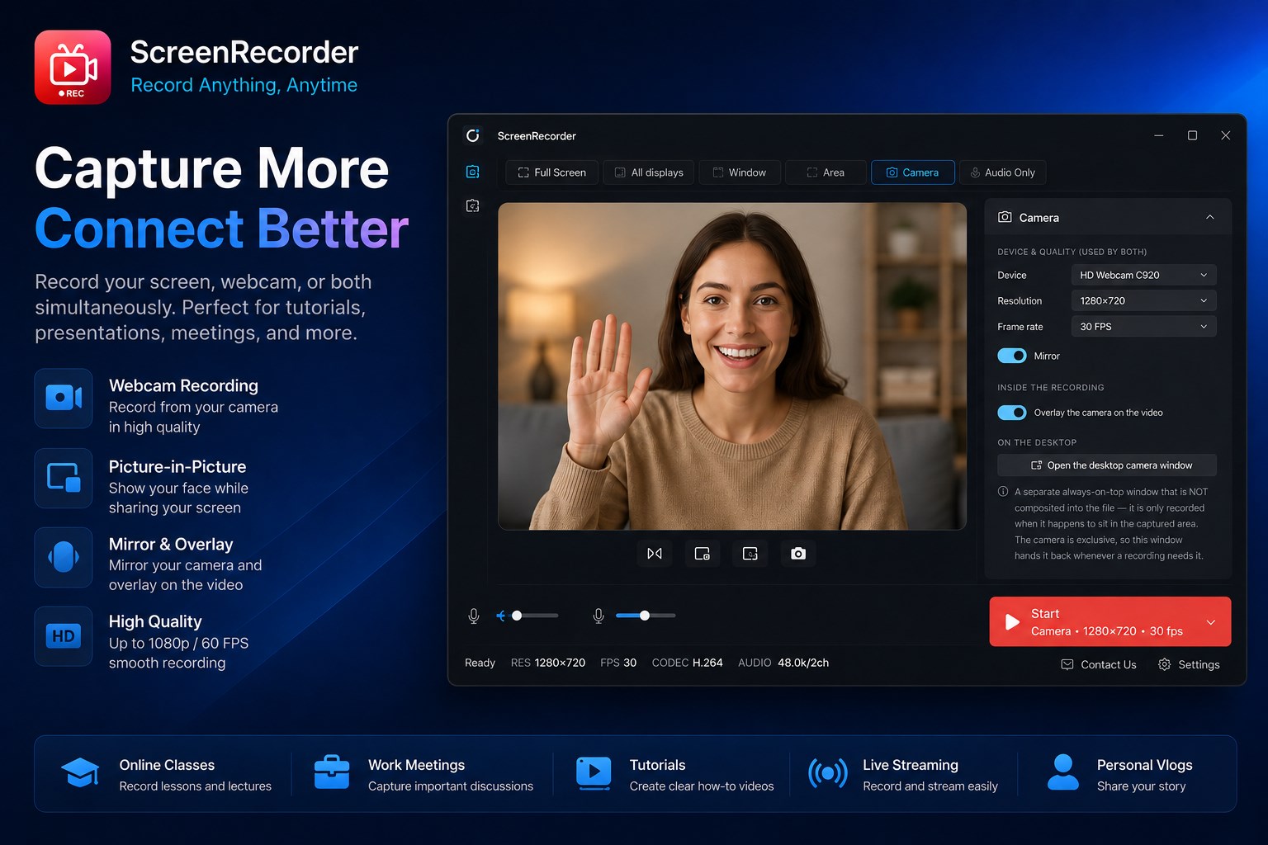Click the Live Streaming broadcast icon
The width and height of the screenshot is (1268, 845).
[828, 773]
